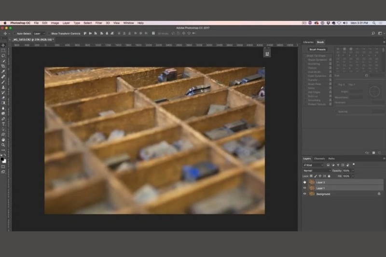The height and width of the screenshot is (257, 386).
Task: Toggle Lock transparent pixels
Action: [311, 176]
